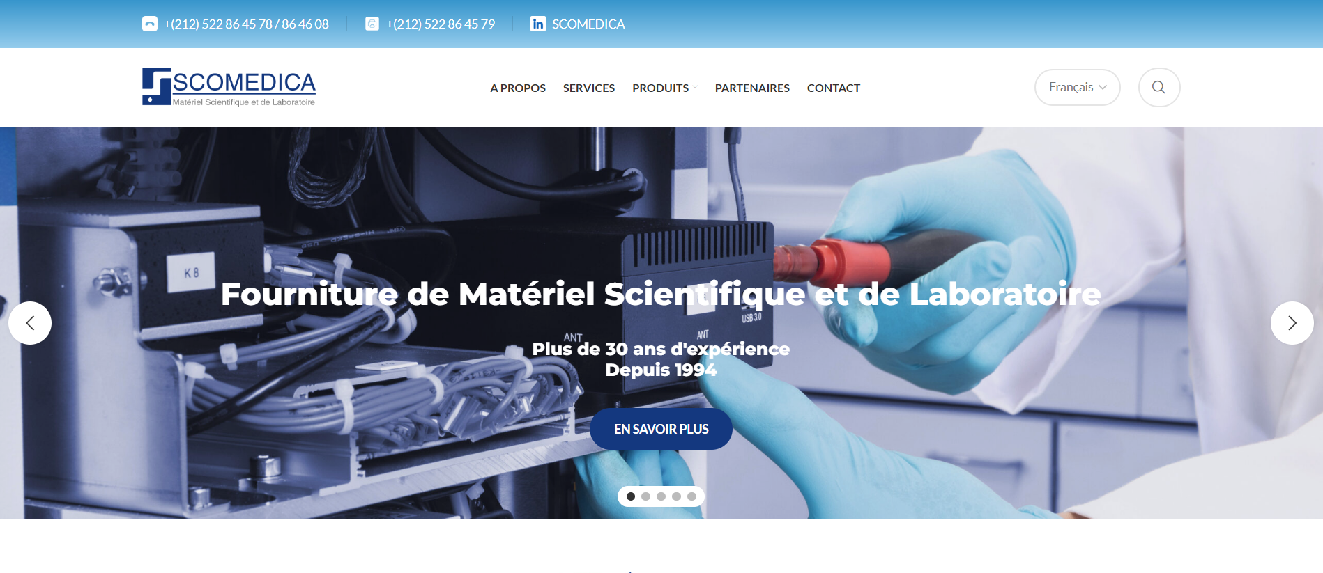1323x573 pixels.
Task: Advance to next slide arrow
Action: pyautogui.click(x=1292, y=323)
